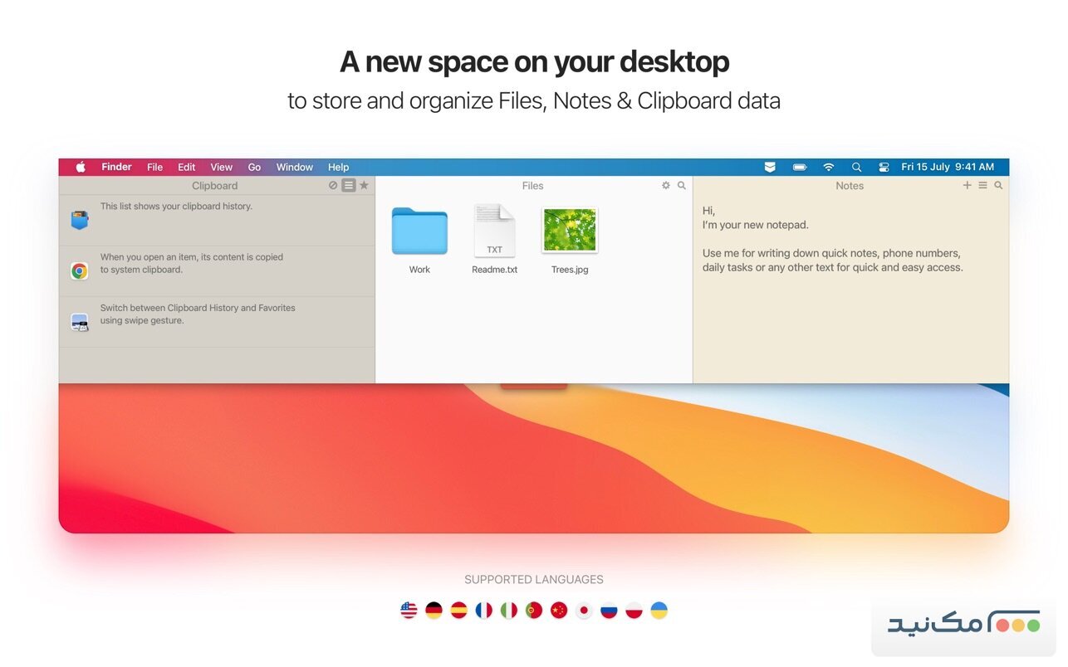
Task: Click the clear clipboard history icon
Action: pyautogui.click(x=333, y=186)
